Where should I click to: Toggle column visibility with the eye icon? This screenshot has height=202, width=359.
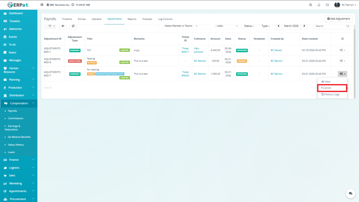pyautogui.click(x=63, y=26)
